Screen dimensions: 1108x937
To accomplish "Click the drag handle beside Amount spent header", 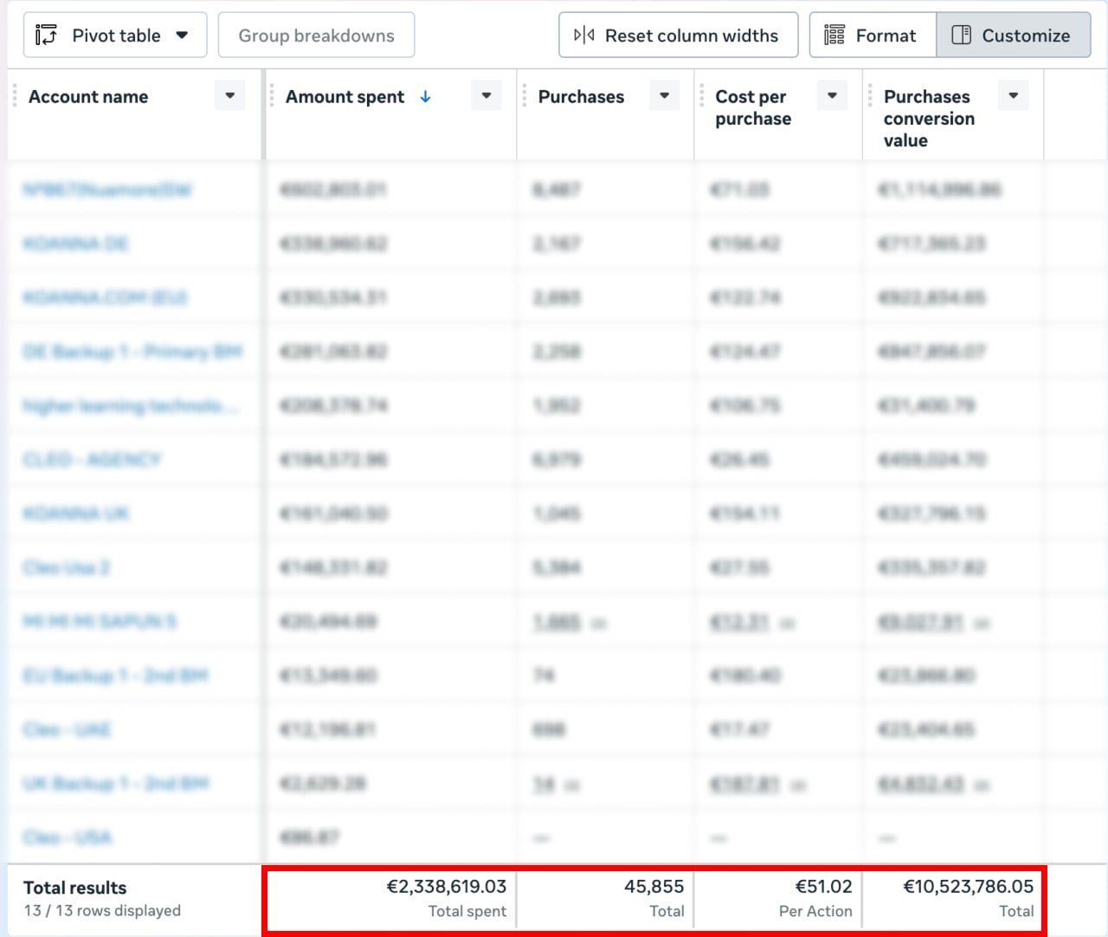I will coord(272,96).
